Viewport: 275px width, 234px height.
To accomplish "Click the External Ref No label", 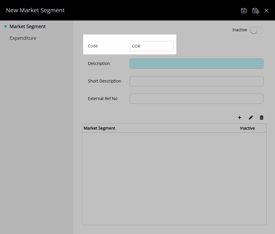I will pos(103,99).
